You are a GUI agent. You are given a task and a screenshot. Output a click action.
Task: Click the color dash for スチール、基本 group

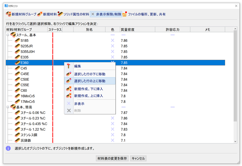pyautogui.click(x=113, y=35)
